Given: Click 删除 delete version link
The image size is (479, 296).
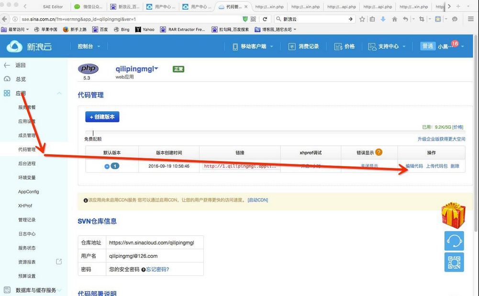Looking at the screenshot, I should pos(455,166).
